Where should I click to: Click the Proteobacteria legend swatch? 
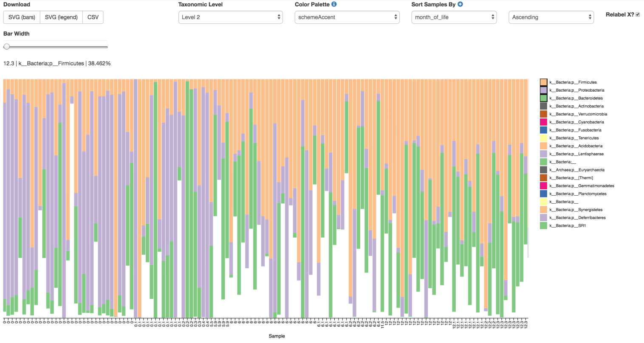click(x=543, y=90)
